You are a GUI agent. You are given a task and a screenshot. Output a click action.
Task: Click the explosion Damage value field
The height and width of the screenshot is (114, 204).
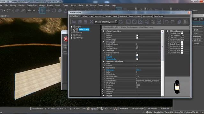[x=148, y=70]
